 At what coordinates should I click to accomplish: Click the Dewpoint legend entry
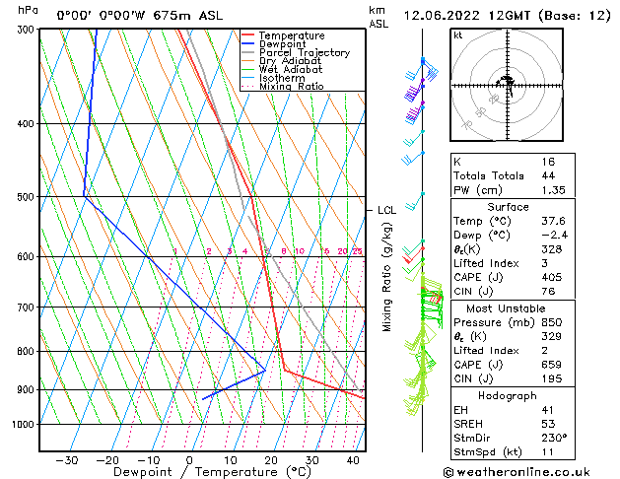click(274, 44)
